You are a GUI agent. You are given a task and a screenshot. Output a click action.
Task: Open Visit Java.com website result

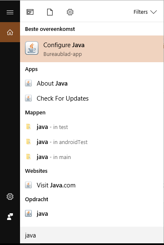coord(92,185)
